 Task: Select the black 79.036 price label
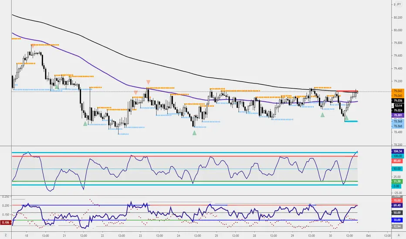point(398,100)
